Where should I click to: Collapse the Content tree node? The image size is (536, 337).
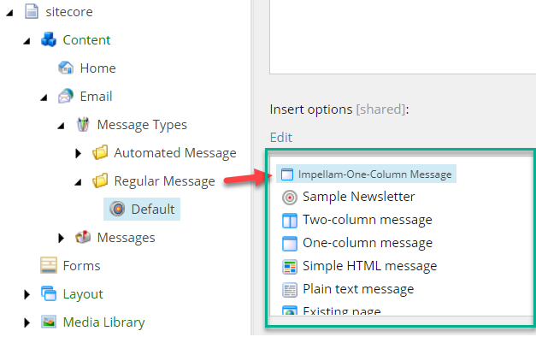27,41
